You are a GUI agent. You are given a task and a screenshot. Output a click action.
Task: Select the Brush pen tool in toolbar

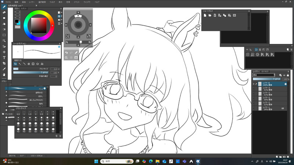tap(4, 7)
